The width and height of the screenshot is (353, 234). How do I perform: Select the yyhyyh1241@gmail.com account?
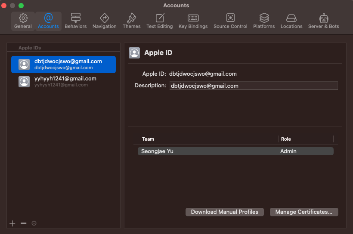point(63,81)
